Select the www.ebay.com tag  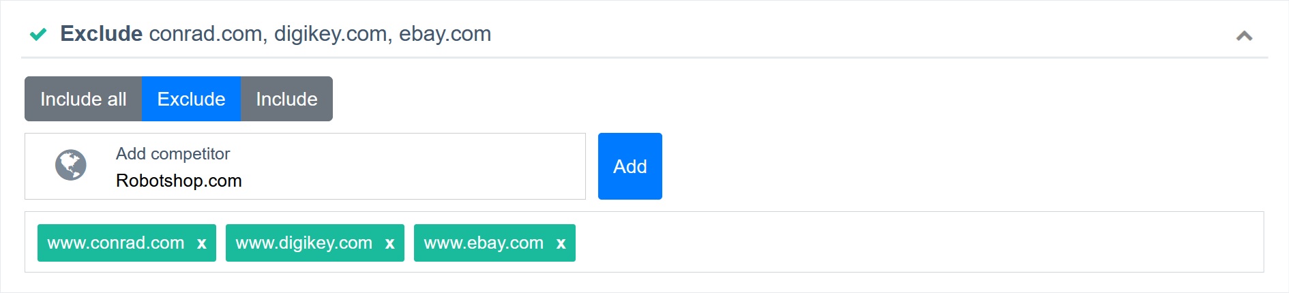(484, 243)
